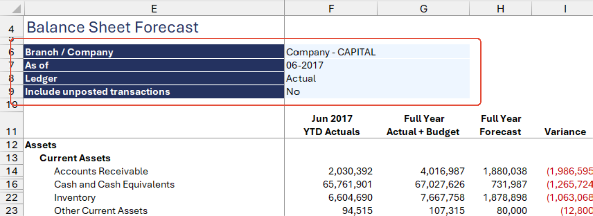Click Include unposted transactions label cell

coord(154,92)
